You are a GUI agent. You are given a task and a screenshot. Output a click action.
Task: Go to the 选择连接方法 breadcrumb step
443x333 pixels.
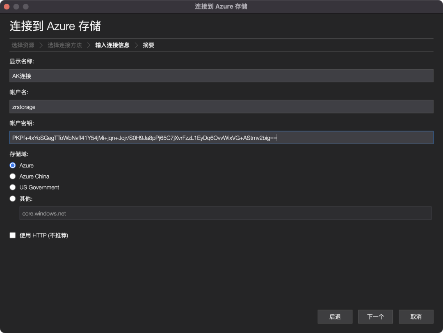pyautogui.click(x=65, y=45)
